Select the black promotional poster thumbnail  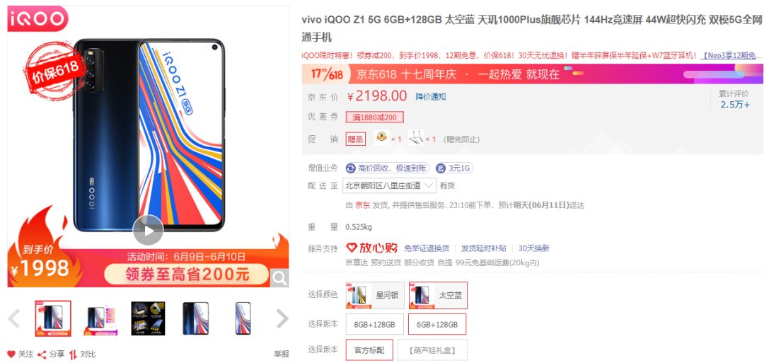(x=148, y=318)
